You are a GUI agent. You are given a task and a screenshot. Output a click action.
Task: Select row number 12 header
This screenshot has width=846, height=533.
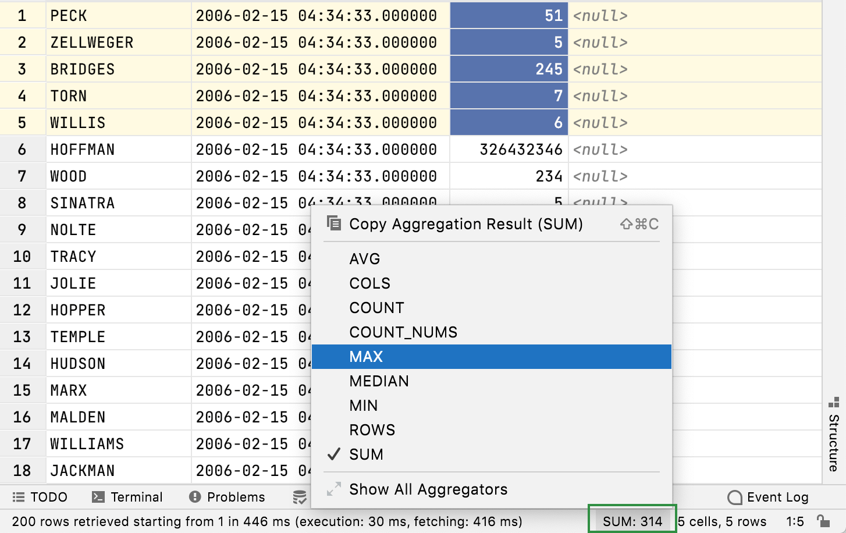click(x=23, y=310)
